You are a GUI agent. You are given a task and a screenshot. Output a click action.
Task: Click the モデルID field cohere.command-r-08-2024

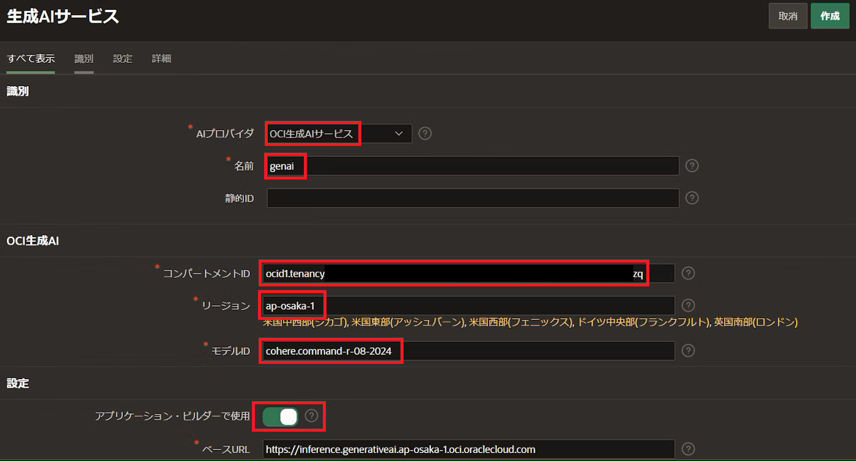468,350
